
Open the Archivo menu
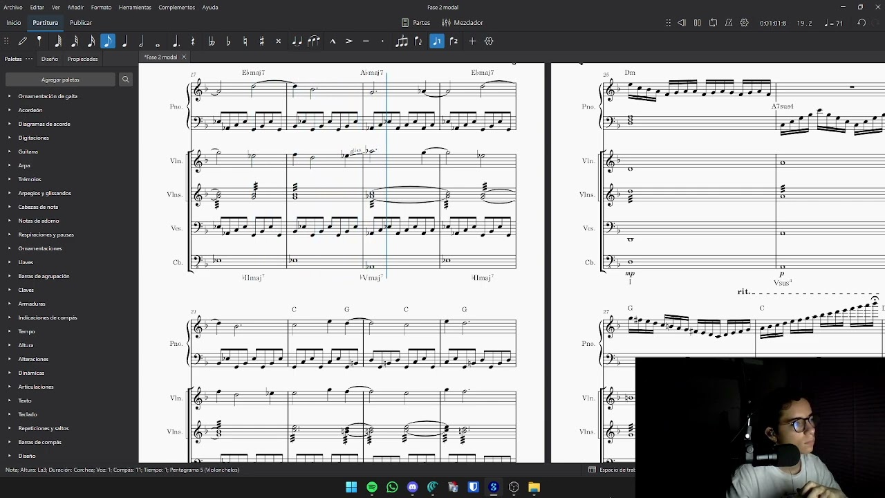click(13, 8)
